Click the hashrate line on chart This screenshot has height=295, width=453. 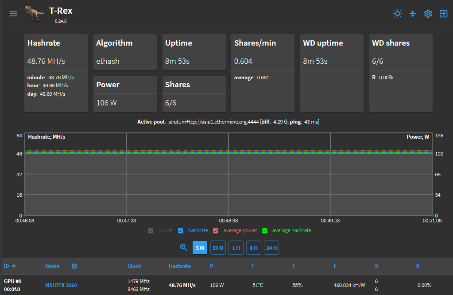[x=228, y=152]
